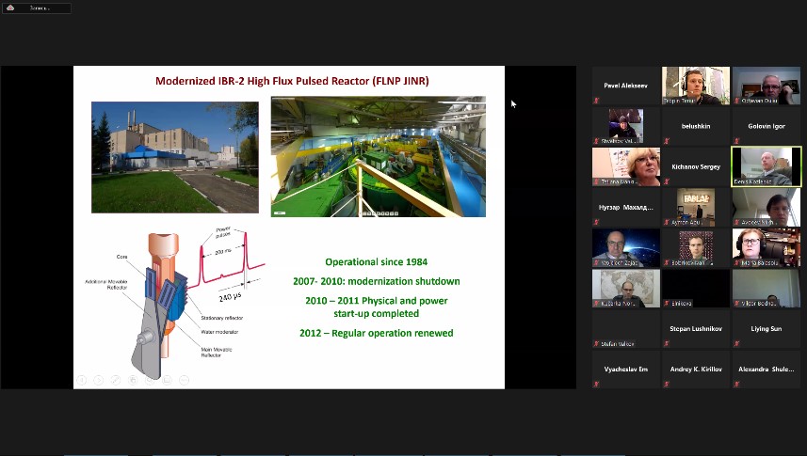Click the reactor hall interior panorama photo
The image size is (807, 456).
tap(378, 156)
